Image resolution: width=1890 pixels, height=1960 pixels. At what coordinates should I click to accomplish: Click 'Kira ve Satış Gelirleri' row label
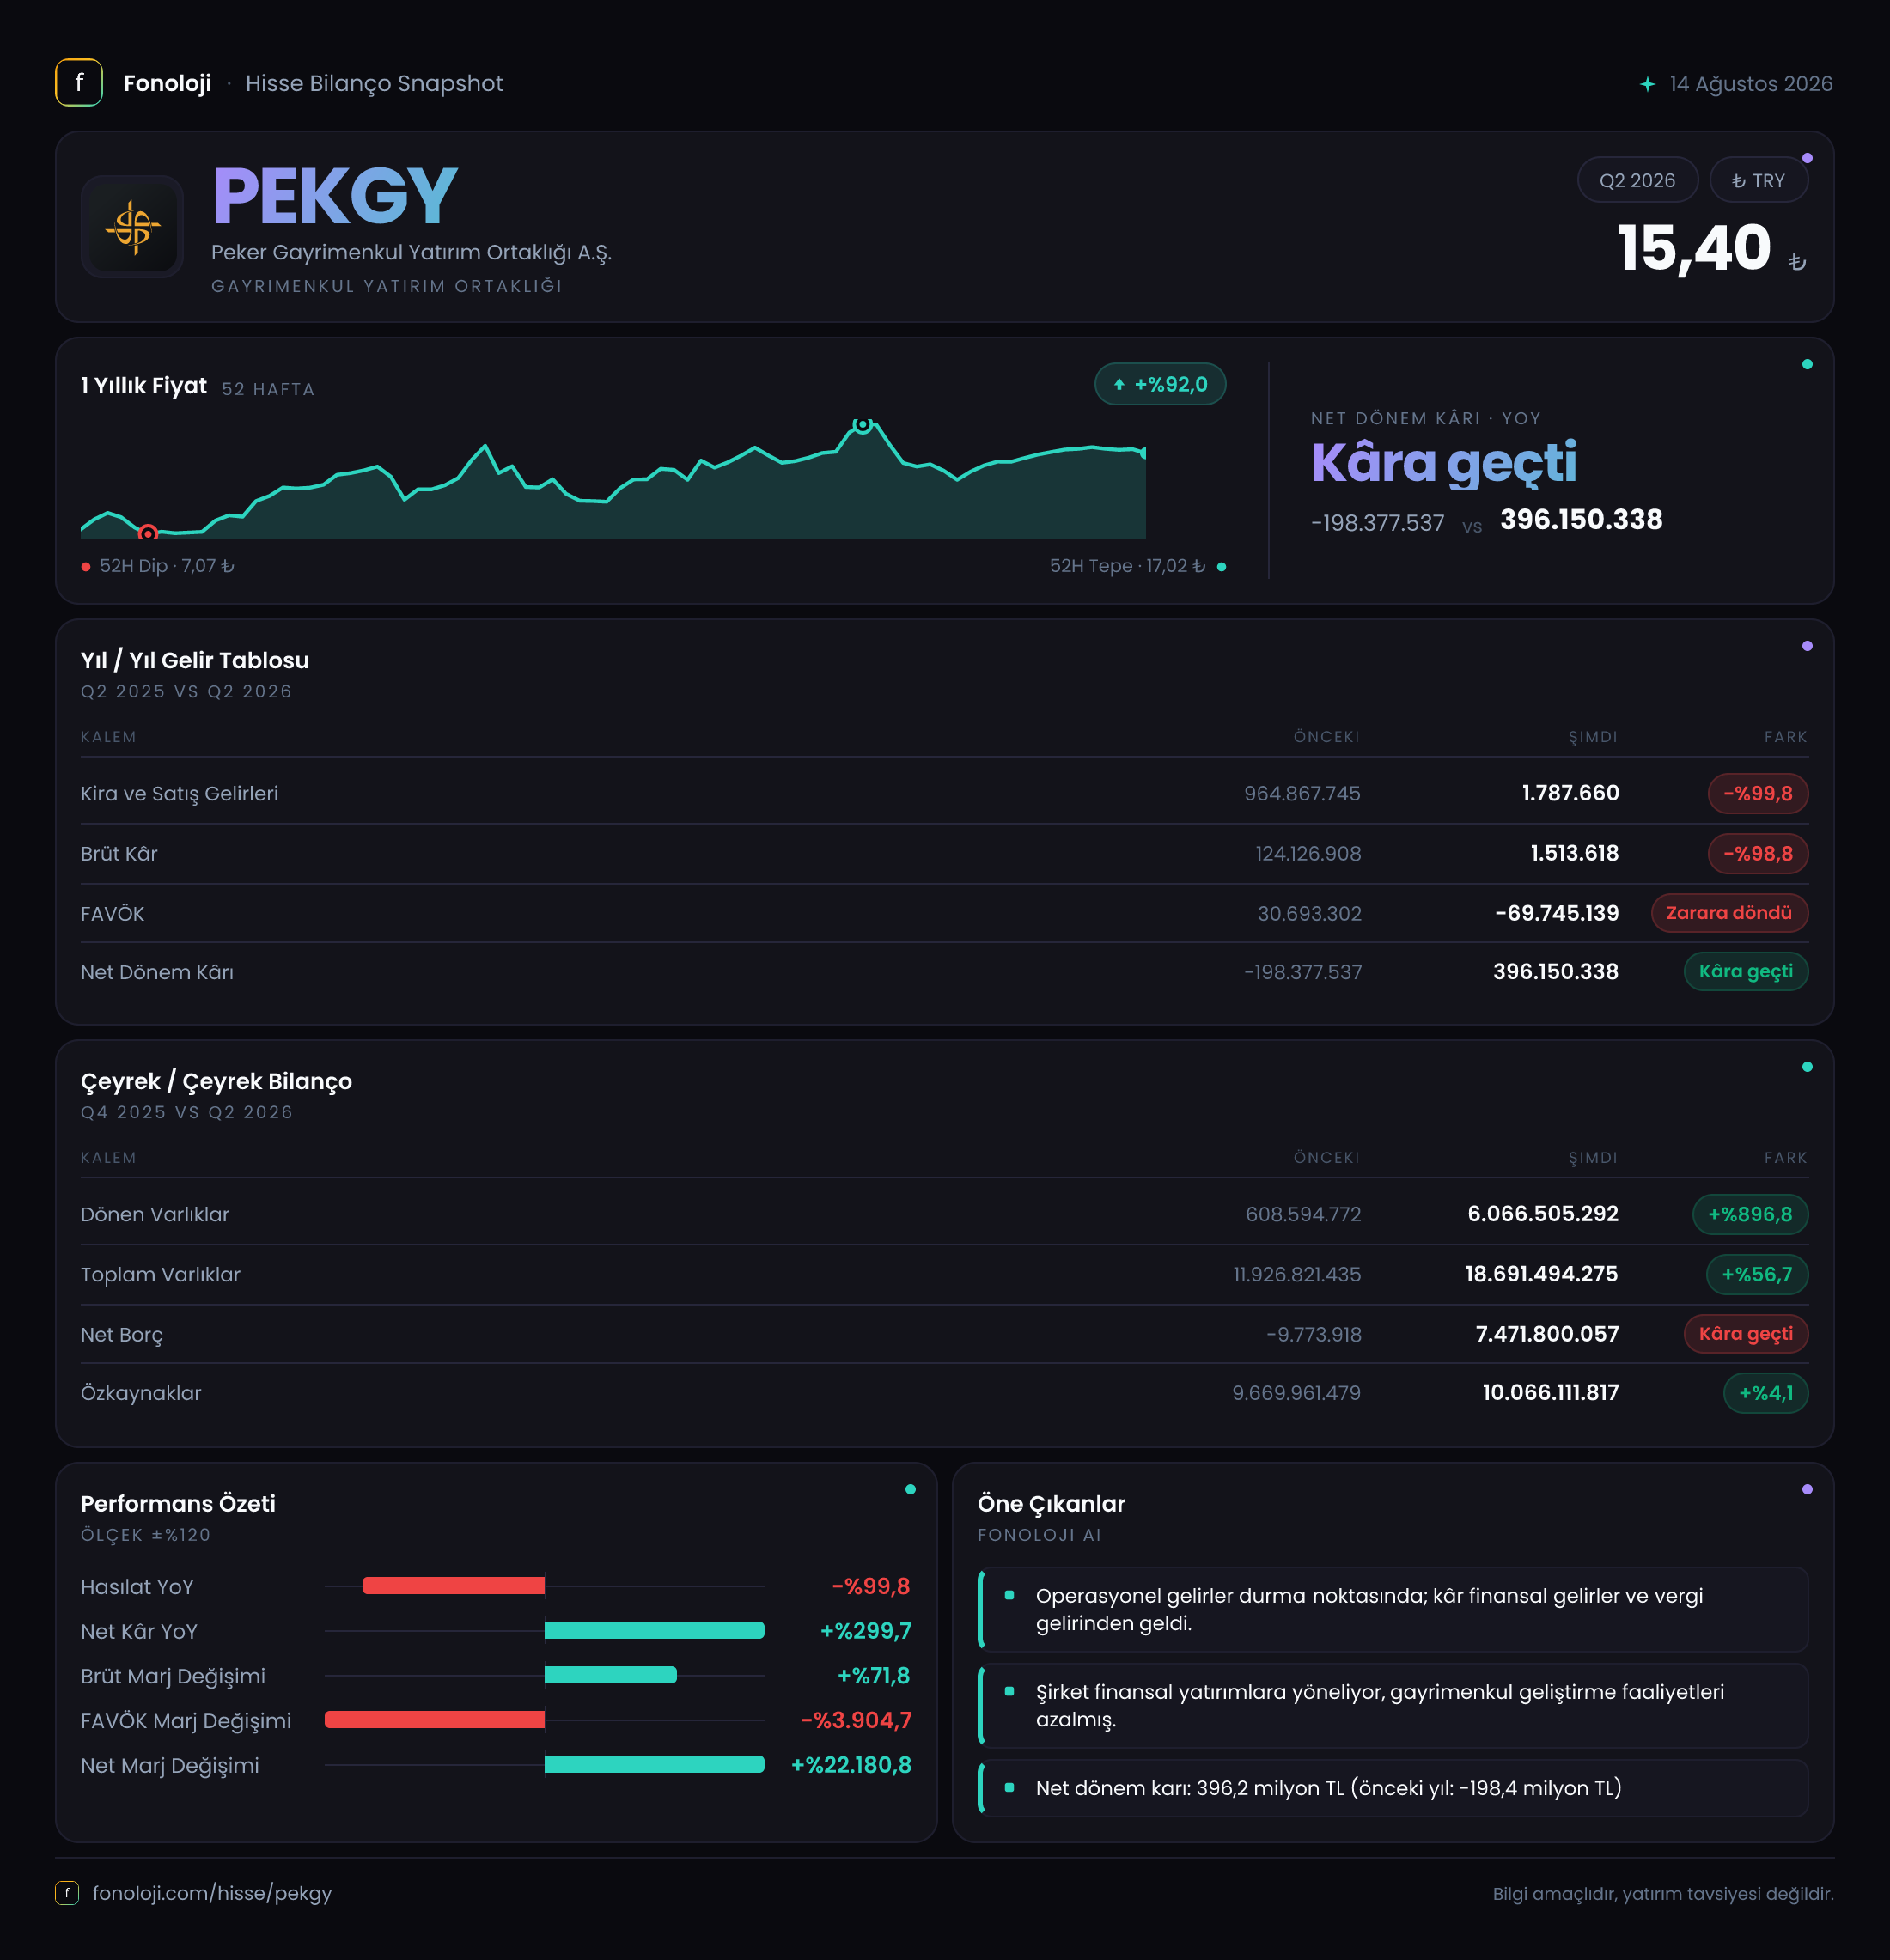pyautogui.click(x=180, y=794)
